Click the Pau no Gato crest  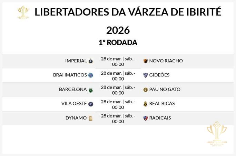pyautogui.click(x=145, y=90)
